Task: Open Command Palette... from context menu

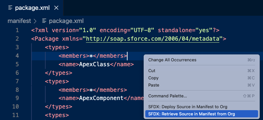Action: [202, 96]
